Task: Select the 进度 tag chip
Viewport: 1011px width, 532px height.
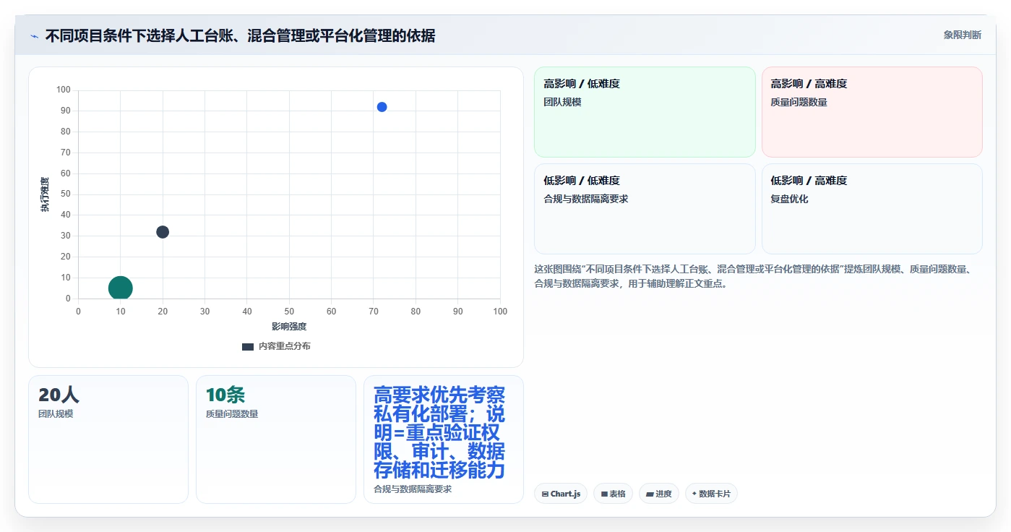Action: (658, 494)
